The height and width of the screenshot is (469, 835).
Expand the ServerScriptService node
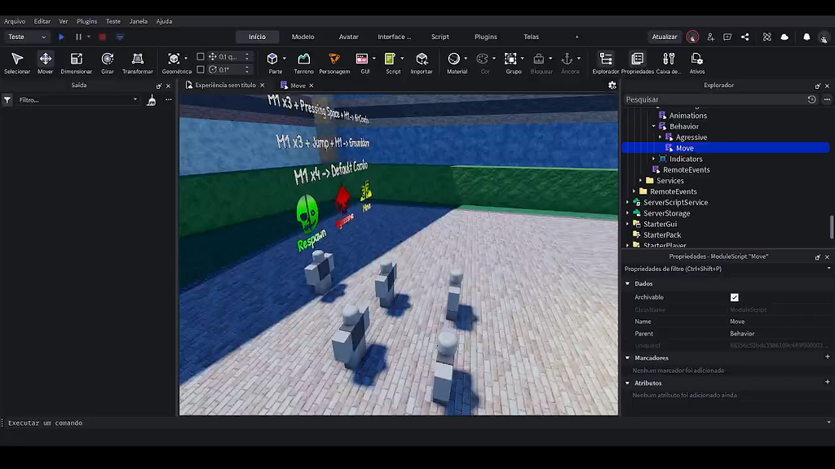(628, 203)
